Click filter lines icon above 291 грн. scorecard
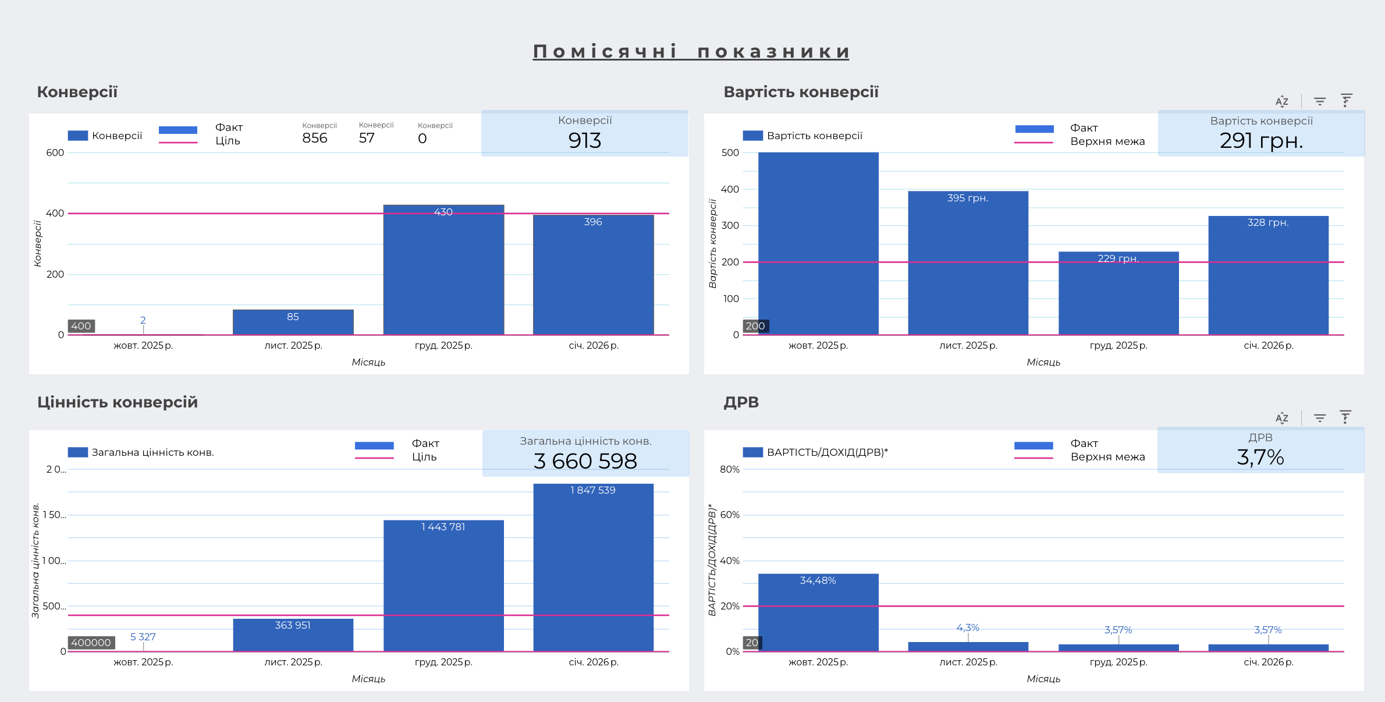Viewport: 1385px width, 702px height. pyautogui.click(x=1319, y=101)
